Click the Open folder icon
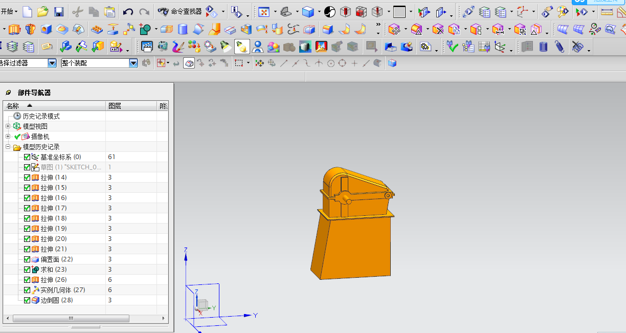Screen dimensions: 626x333 pos(43,11)
